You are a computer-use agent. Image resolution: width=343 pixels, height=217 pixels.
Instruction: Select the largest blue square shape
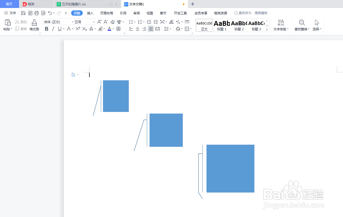pyautogui.click(x=230, y=169)
